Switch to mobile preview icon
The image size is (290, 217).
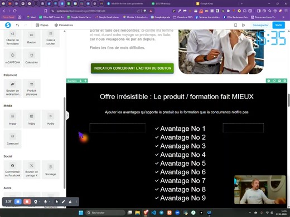pyautogui.click(x=235, y=25)
